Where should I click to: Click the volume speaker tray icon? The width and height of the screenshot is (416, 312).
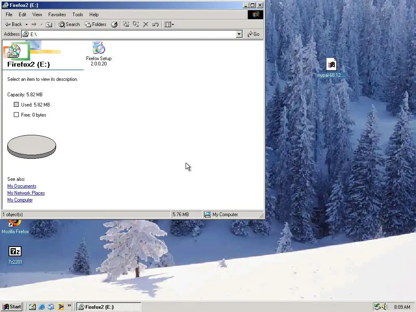coord(385,307)
